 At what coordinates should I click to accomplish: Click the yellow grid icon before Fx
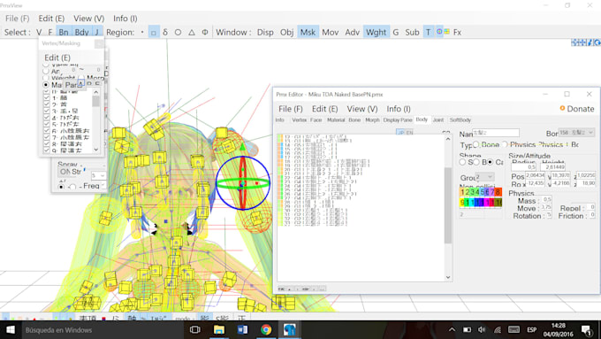point(447,32)
